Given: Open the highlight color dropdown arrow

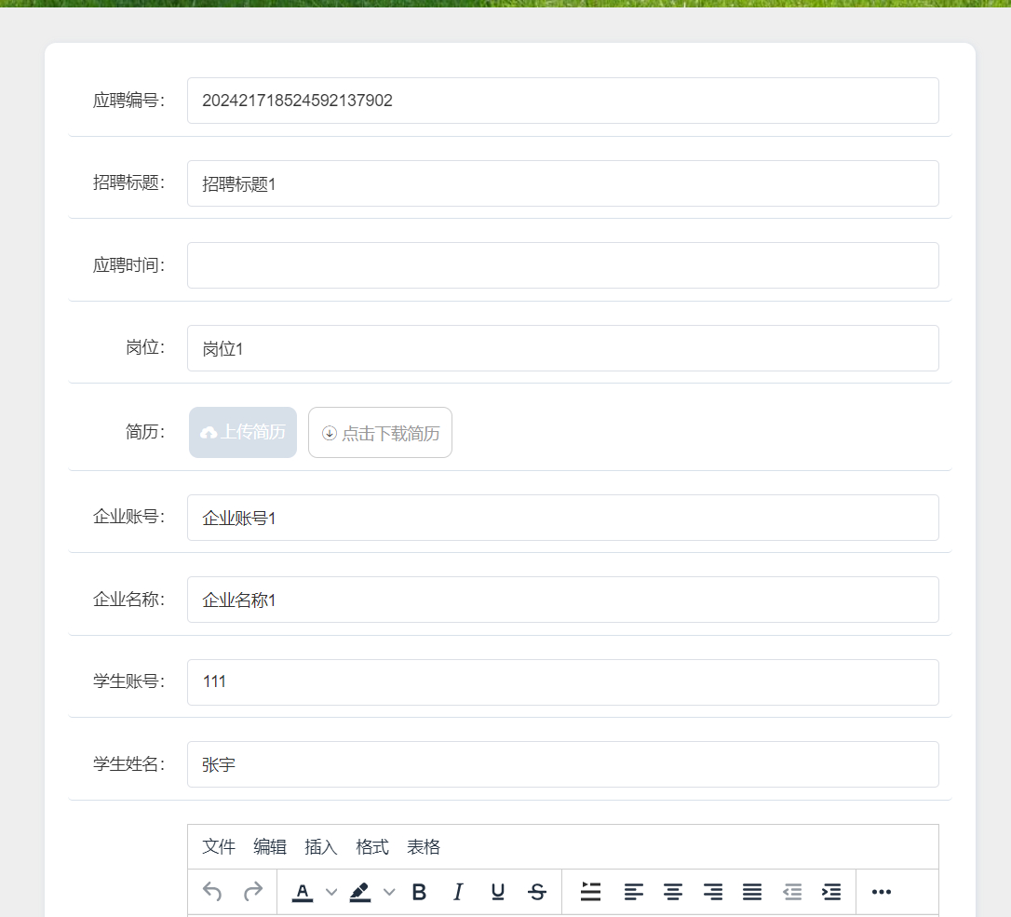Looking at the screenshot, I should (x=389, y=891).
